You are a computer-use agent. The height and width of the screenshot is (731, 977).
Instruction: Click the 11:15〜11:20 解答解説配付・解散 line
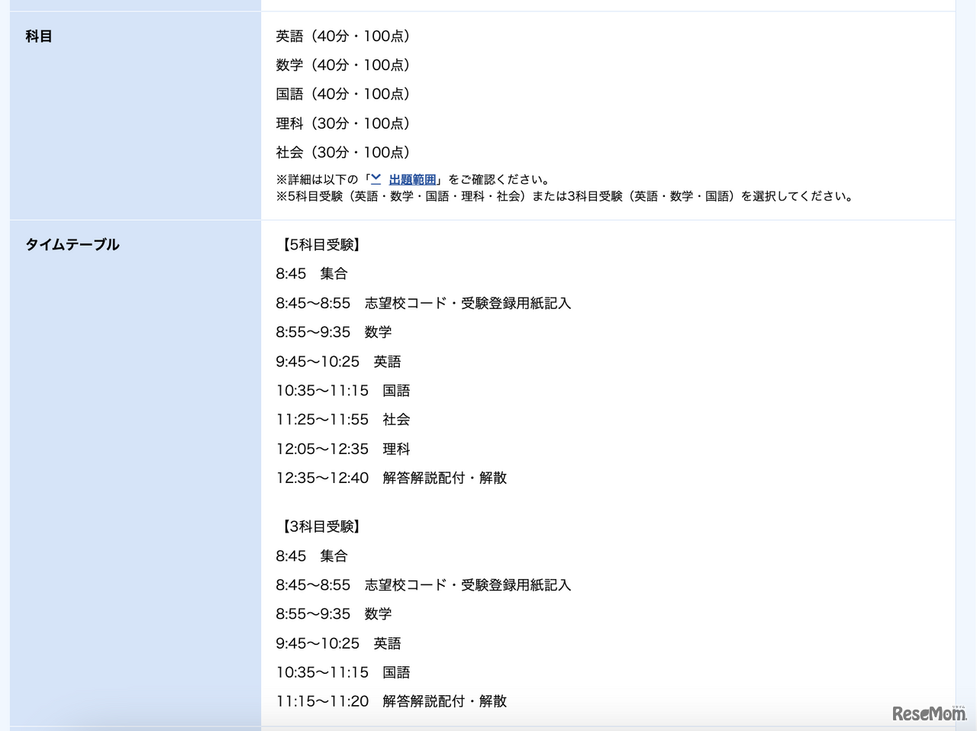(392, 700)
